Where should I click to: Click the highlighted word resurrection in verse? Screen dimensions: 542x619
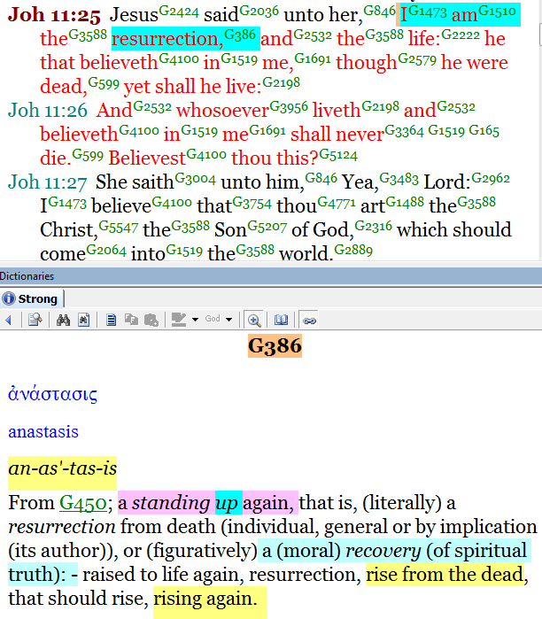coord(167,39)
